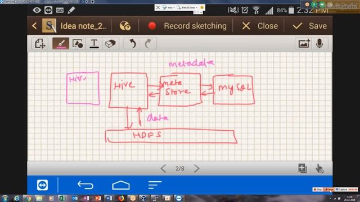Image resolution: width=360 pixels, height=202 pixels.
Task: Tap the pencil icon in status bar
Action: pos(71,10)
